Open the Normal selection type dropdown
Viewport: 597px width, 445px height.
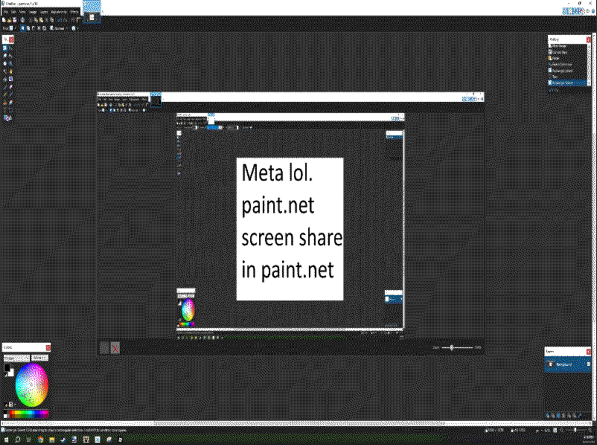(59, 28)
